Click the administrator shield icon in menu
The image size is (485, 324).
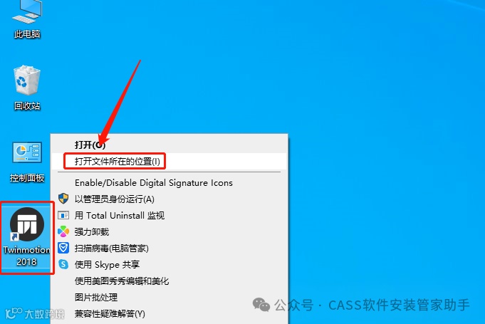point(63,199)
